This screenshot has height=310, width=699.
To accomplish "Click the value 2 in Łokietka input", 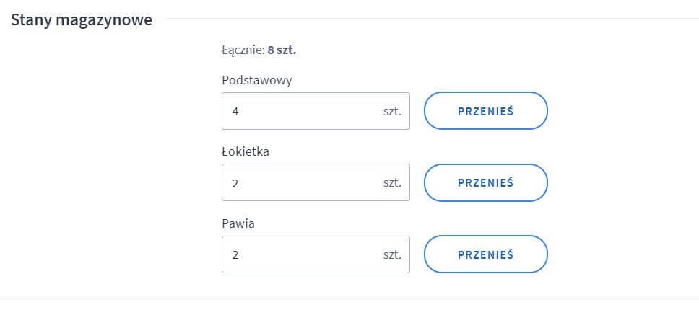I will (235, 184).
